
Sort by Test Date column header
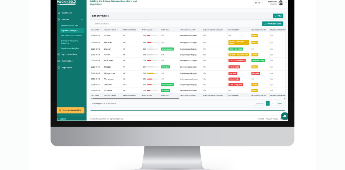(95, 29)
